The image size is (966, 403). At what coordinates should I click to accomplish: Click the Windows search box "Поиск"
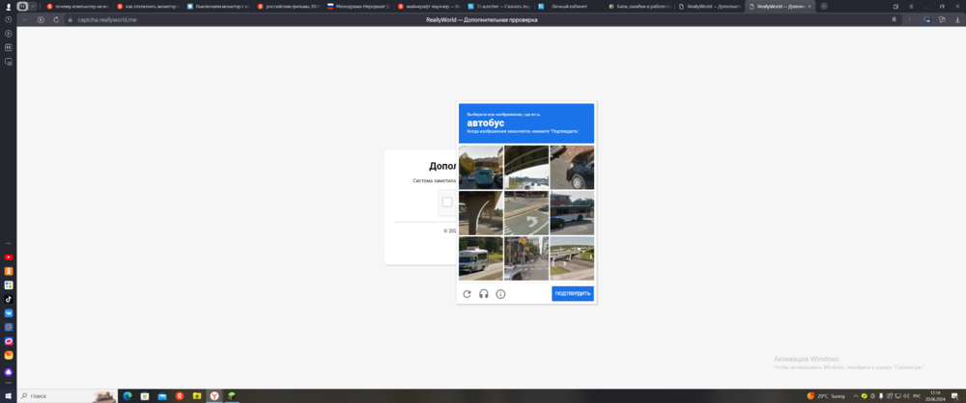pos(67,396)
